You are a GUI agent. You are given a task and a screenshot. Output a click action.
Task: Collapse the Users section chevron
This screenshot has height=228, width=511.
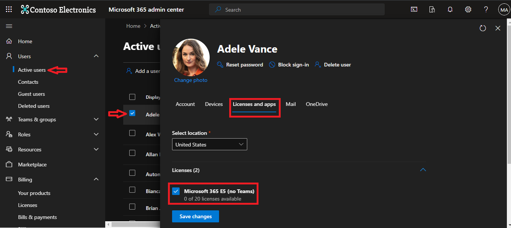pos(96,56)
